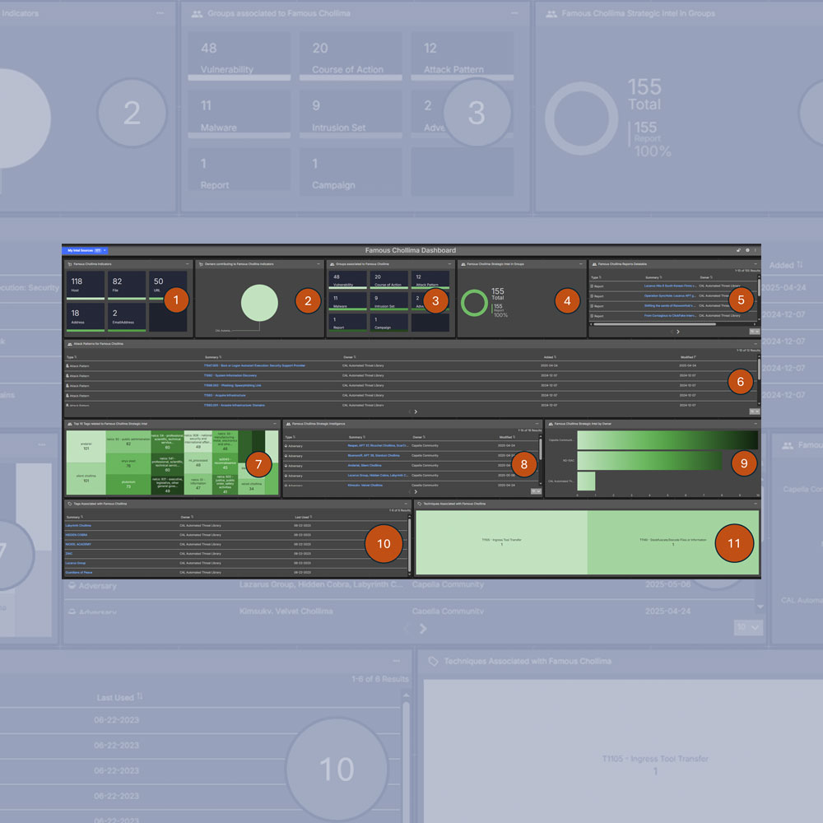Open T1566.002 Phishing Spearphishing Link entry
This screenshot has width=823, height=823.
(233, 386)
